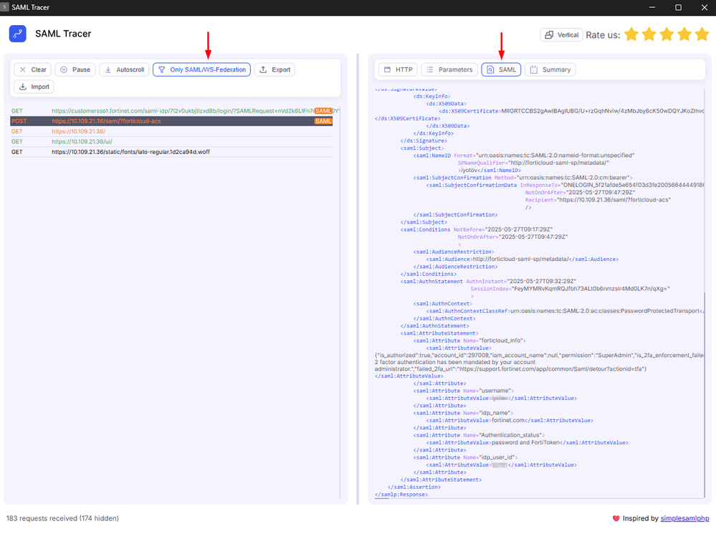716x539 pixels.
Task: Export captured requests
Action: tap(275, 70)
